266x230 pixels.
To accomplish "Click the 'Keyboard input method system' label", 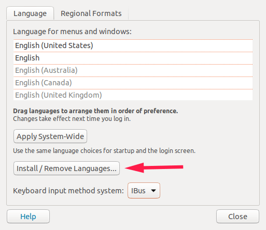I will pyautogui.click(x=68, y=191).
